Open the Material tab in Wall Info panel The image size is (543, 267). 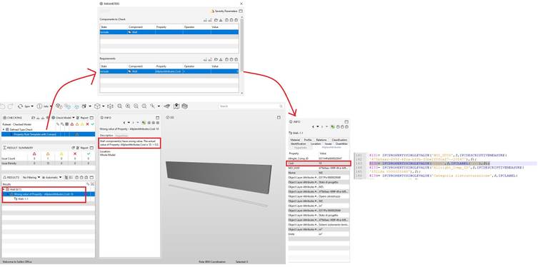pyautogui.click(x=295, y=140)
